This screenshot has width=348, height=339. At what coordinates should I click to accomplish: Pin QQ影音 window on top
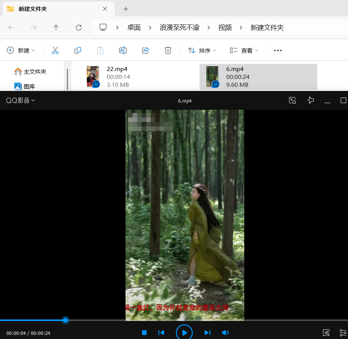point(310,101)
